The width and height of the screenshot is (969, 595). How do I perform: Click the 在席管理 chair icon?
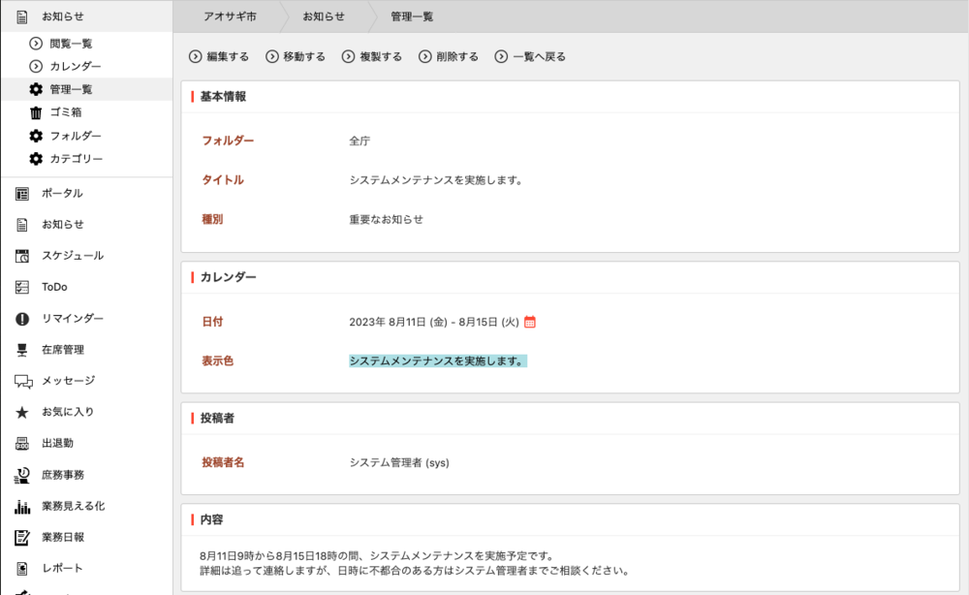coord(22,351)
